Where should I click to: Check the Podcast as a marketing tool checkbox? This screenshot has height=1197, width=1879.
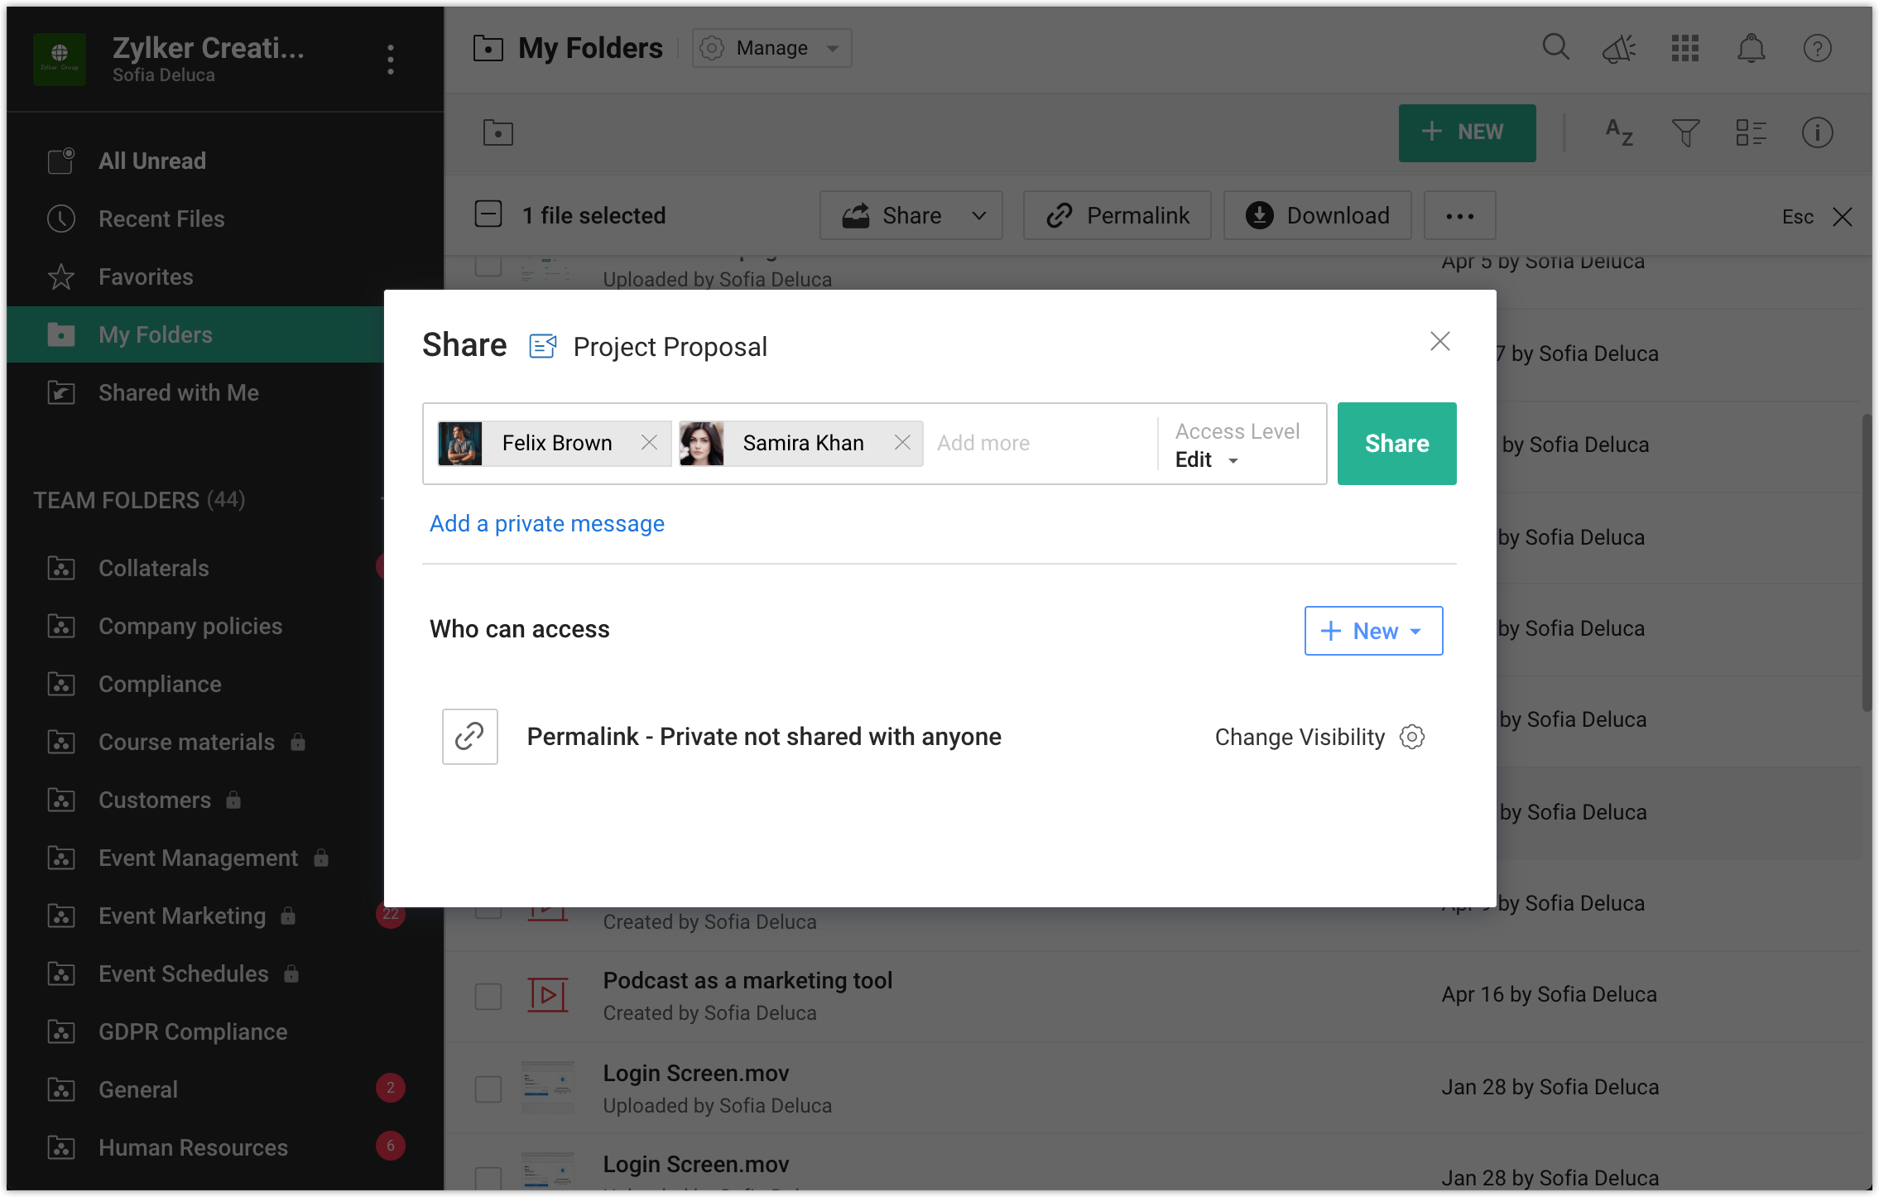click(488, 996)
